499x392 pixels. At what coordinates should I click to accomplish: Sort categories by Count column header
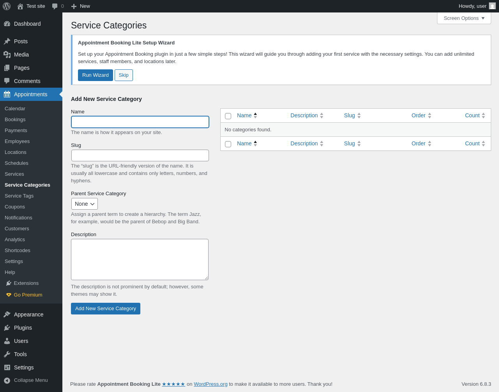click(x=472, y=115)
